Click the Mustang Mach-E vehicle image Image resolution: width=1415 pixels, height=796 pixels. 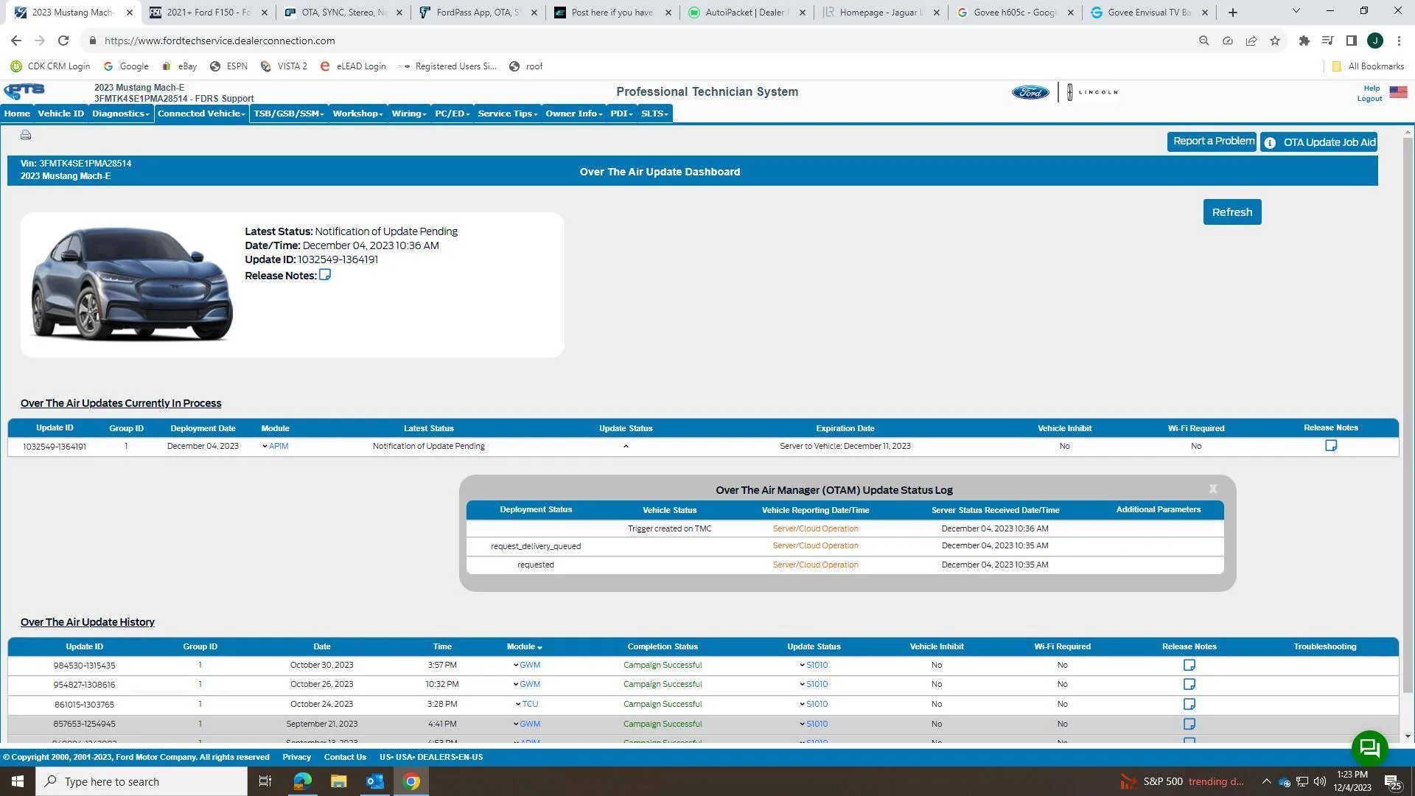coord(132,284)
